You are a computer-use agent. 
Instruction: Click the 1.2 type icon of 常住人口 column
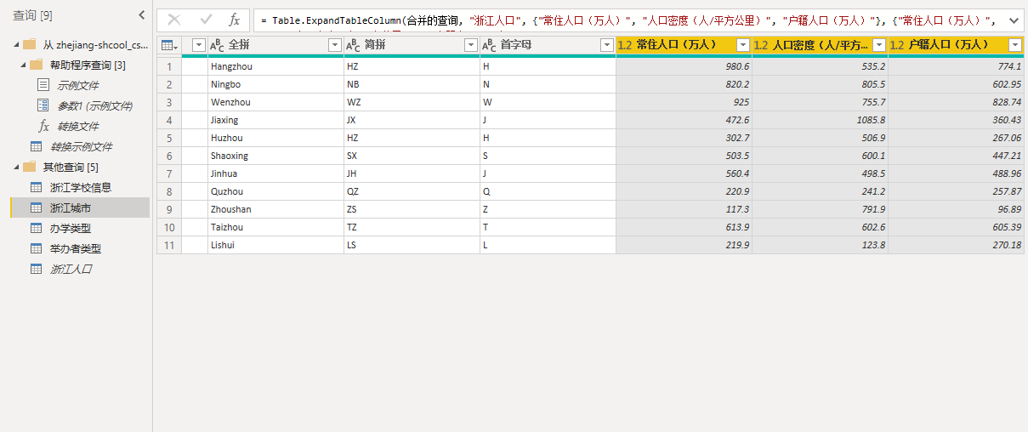point(625,45)
